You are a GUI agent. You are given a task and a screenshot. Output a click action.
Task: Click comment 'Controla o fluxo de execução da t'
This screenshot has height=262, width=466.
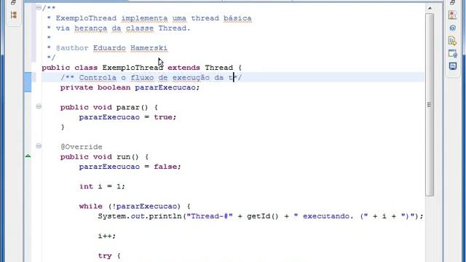[x=156, y=78]
